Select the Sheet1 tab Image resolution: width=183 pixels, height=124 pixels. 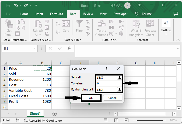click(35, 114)
